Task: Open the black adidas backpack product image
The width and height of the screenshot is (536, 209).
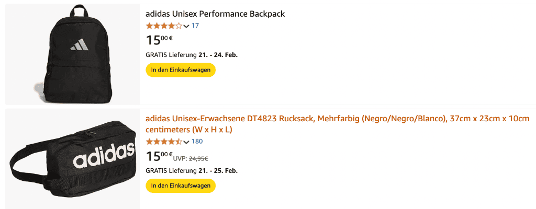Action: point(72,54)
